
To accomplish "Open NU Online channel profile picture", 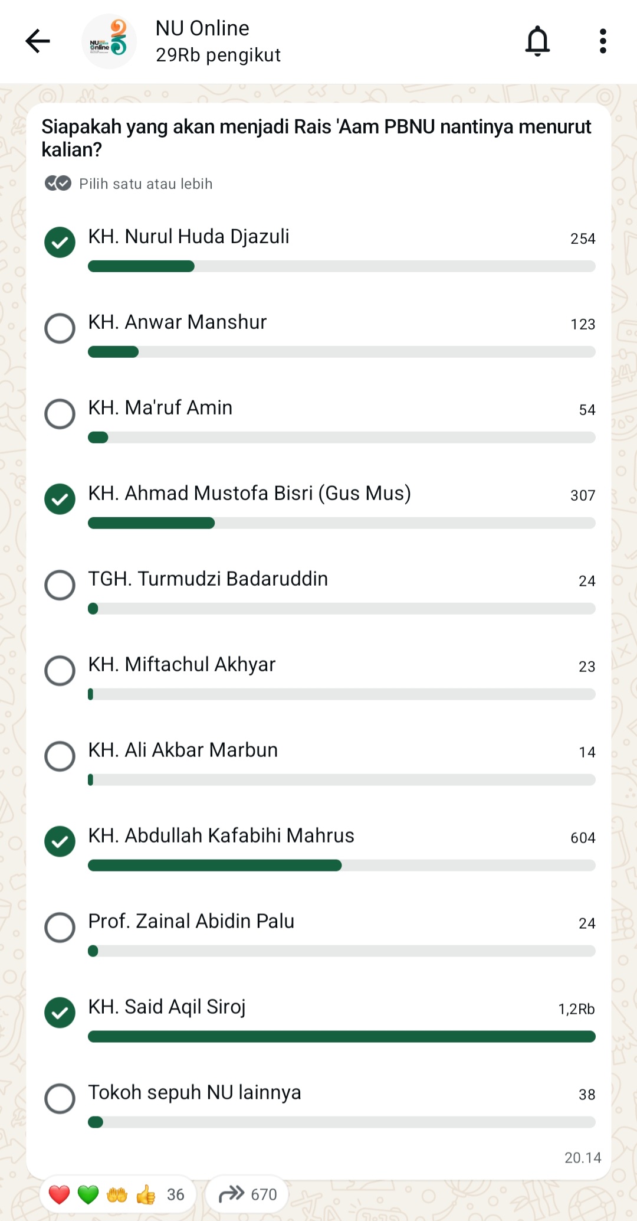I will click(x=109, y=41).
